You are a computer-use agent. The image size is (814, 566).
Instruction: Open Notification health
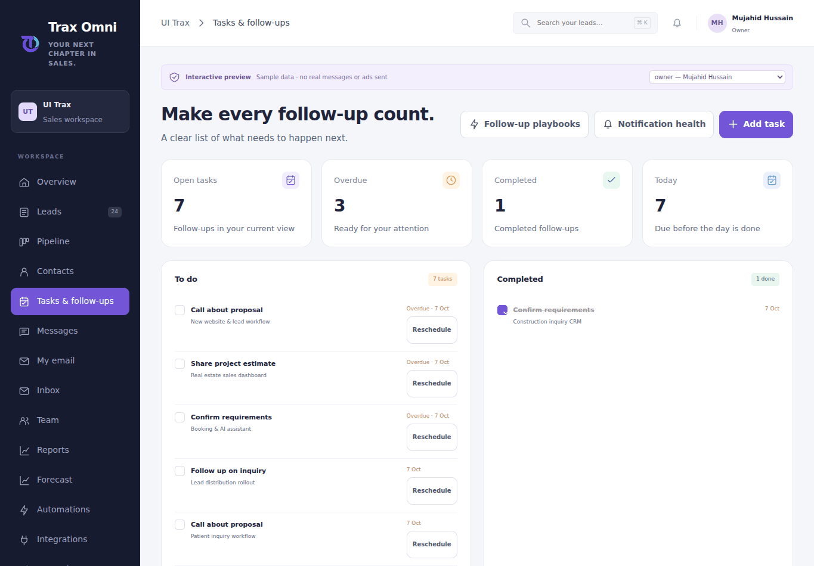point(654,125)
